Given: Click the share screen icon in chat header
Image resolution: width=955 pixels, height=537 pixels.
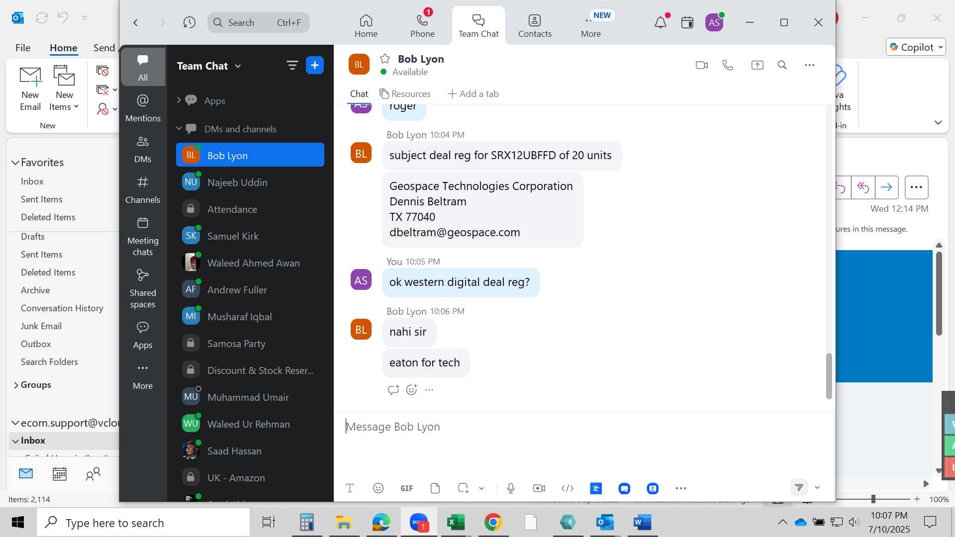Looking at the screenshot, I should [x=757, y=65].
